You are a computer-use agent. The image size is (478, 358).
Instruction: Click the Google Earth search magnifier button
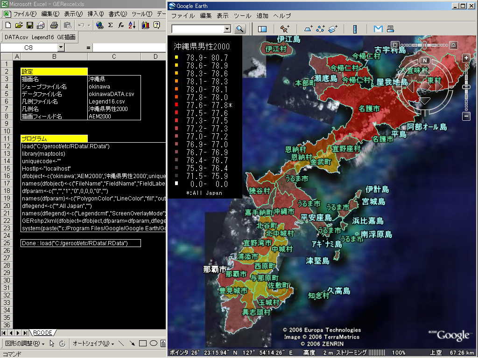240,29
